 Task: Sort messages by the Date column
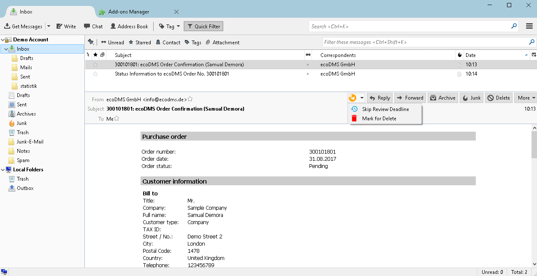496,55
